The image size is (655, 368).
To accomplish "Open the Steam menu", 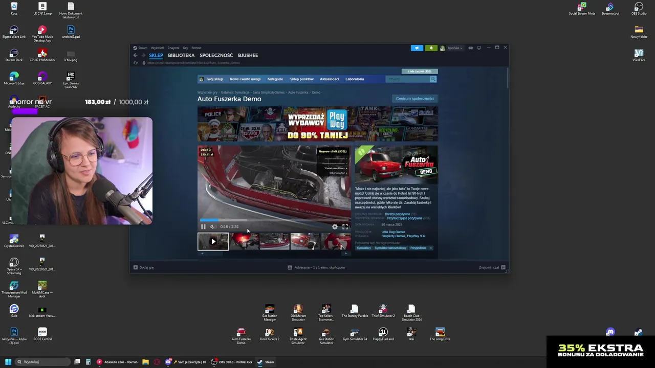I will click(x=142, y=48).
